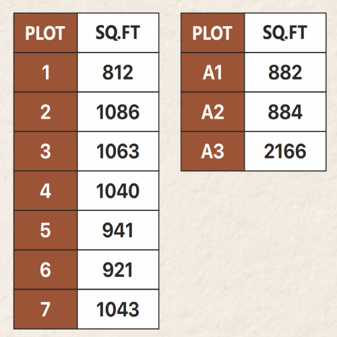Click the 1086 value cell

[x=118, y=112]
